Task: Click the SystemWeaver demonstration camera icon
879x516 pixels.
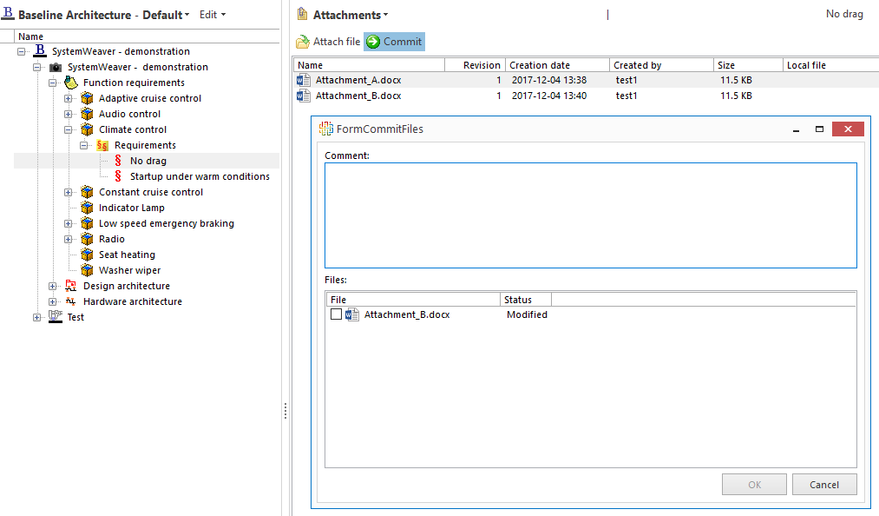Action: click(x=55, y=66)
